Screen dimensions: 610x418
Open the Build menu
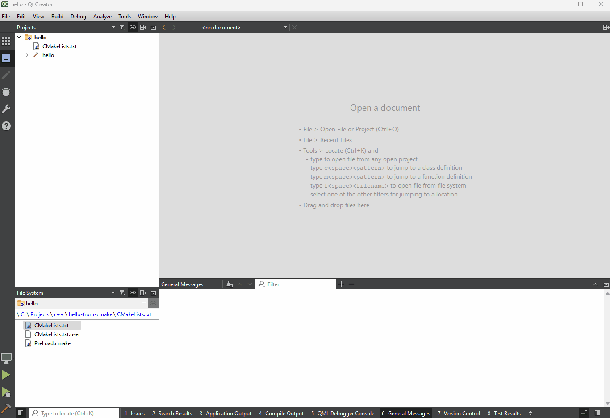point(57,17)
